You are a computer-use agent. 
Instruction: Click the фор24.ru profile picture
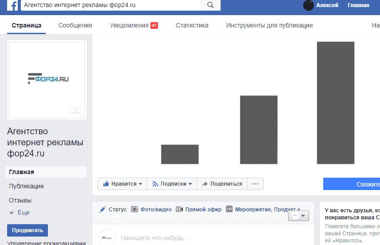point(47,80)
